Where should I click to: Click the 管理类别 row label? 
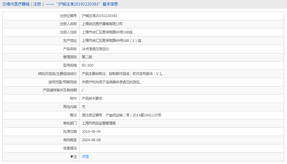click(x=70, y=57)
